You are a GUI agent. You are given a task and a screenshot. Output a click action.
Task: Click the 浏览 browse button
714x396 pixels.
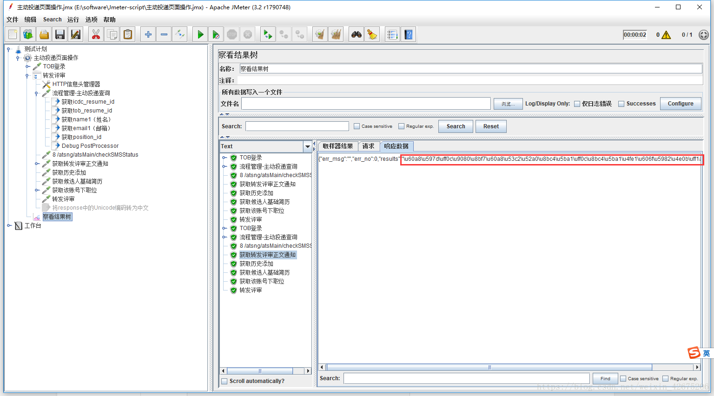(508, 104)
